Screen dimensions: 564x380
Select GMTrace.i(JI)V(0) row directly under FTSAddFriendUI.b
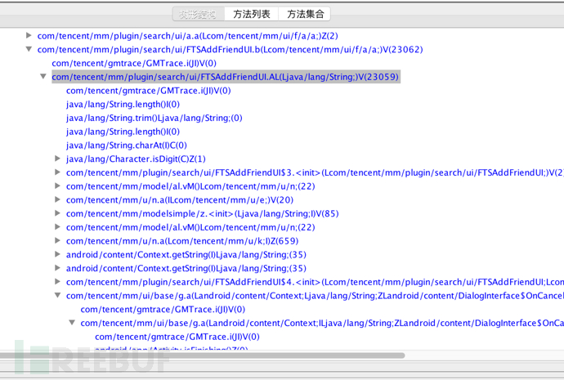pyautogui.click(x=134, y=63)
